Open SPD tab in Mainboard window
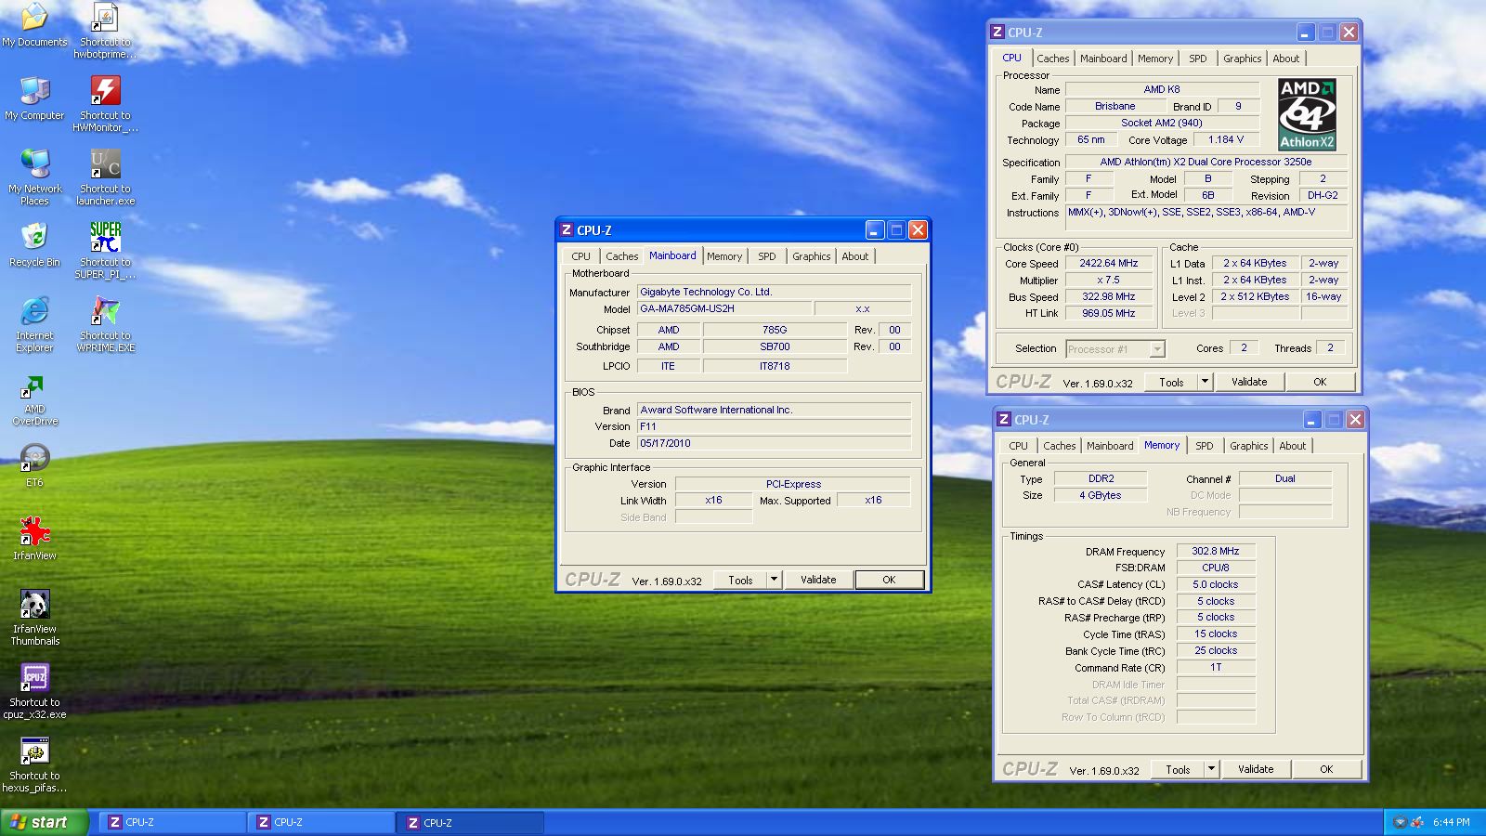 766,256
